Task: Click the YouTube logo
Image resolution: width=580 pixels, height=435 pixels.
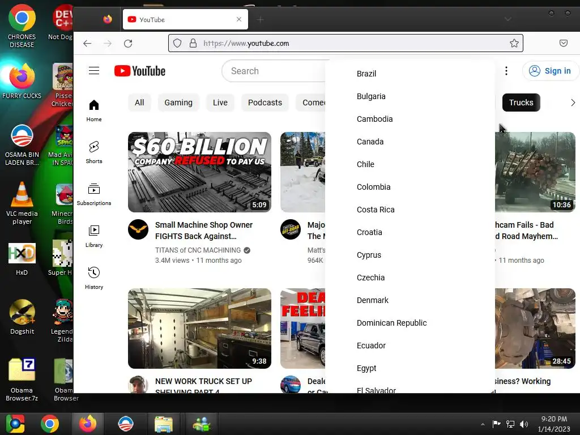Action: [x=140, y=71]
